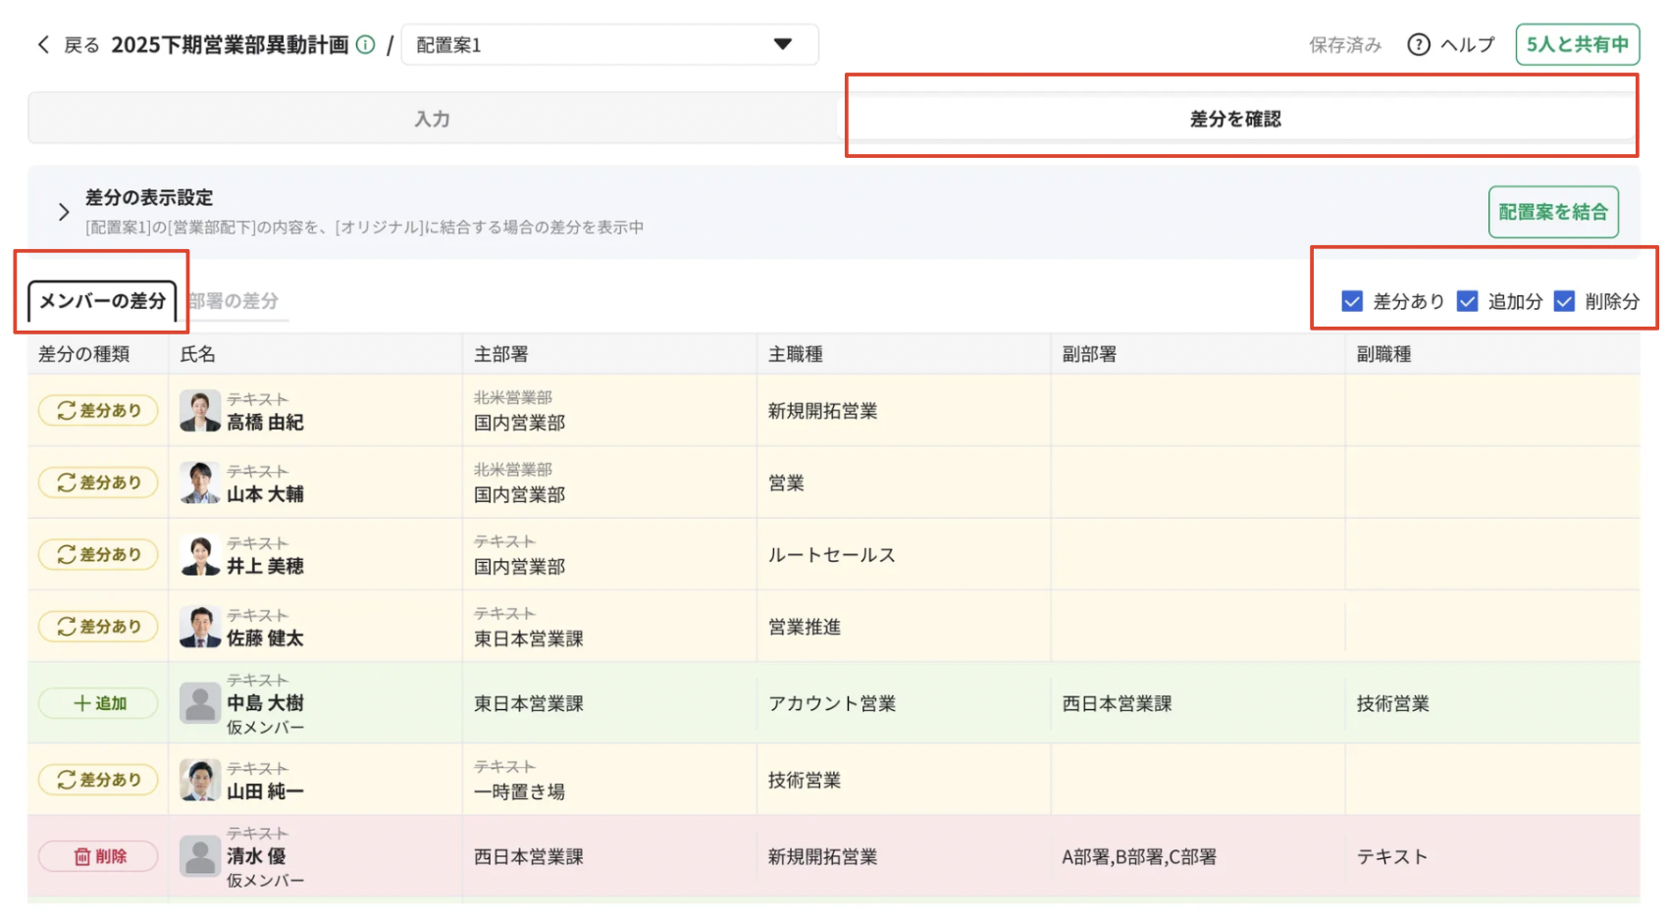
Task: Click 差分あり sync badge for 山田 純一
Action: (98, 780)
